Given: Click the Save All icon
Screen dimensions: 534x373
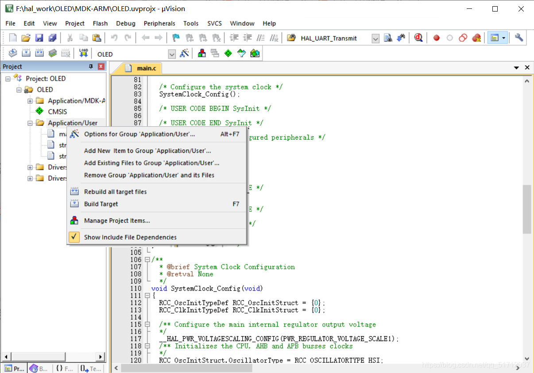Looking at the screenshot, I should (x=52, y=38).
